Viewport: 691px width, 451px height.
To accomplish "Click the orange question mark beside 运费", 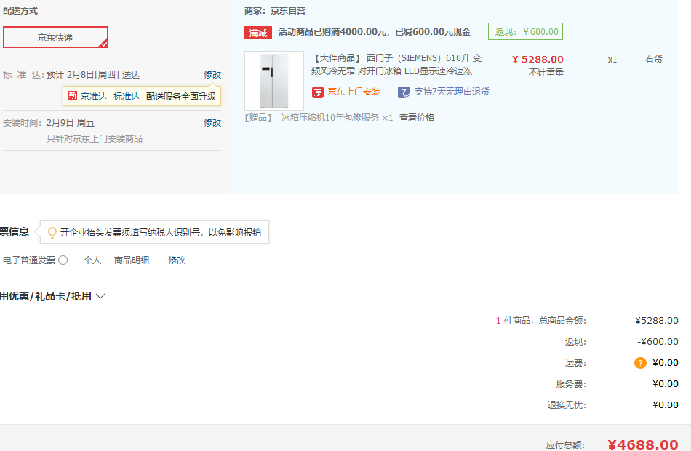I will coord(640,363).
